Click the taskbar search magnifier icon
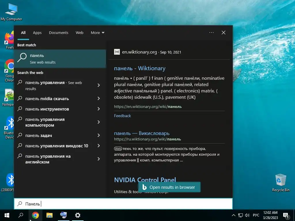The width and height of the screenshot is (295, 221). 21,215
